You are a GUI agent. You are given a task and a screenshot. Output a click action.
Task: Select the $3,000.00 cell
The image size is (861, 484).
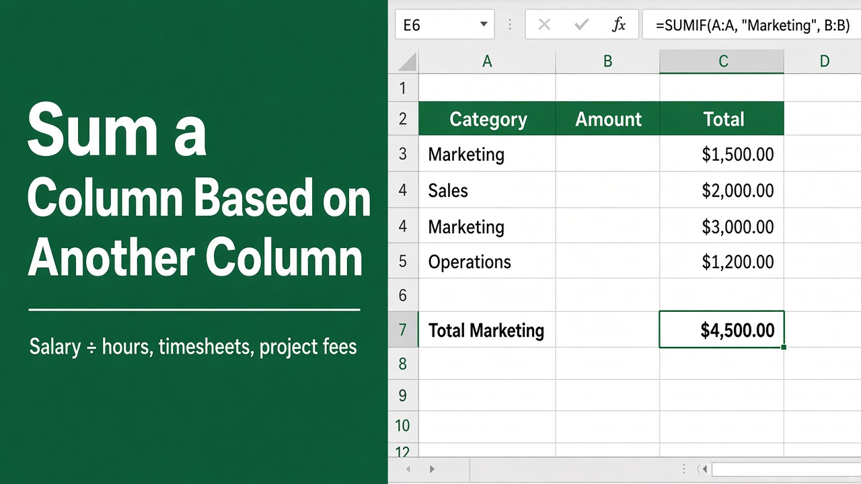pos(722,227)
